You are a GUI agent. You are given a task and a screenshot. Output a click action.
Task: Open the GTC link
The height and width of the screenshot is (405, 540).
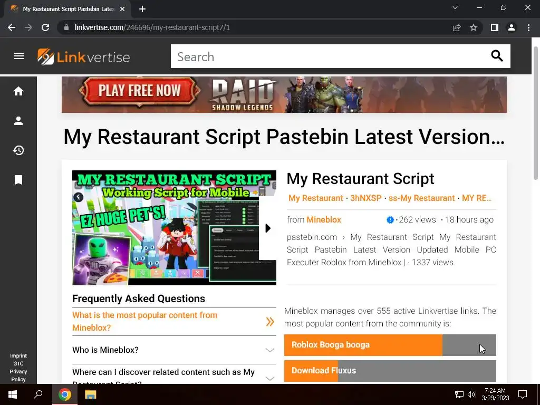point(18,364)
